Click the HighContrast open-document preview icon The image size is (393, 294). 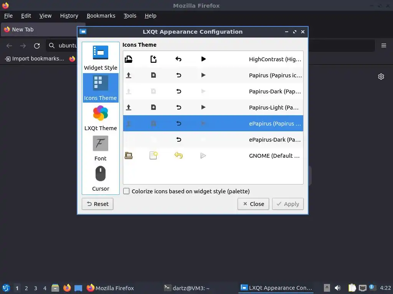click(x=129, y=59)
